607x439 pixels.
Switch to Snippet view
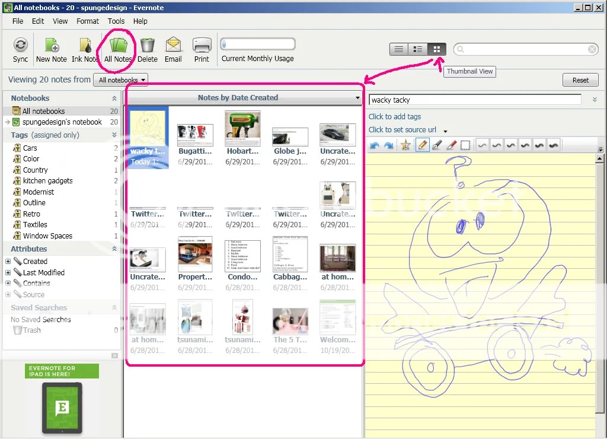coord(418,49)
